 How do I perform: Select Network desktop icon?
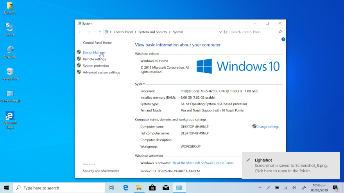click(x=10, y=52)
